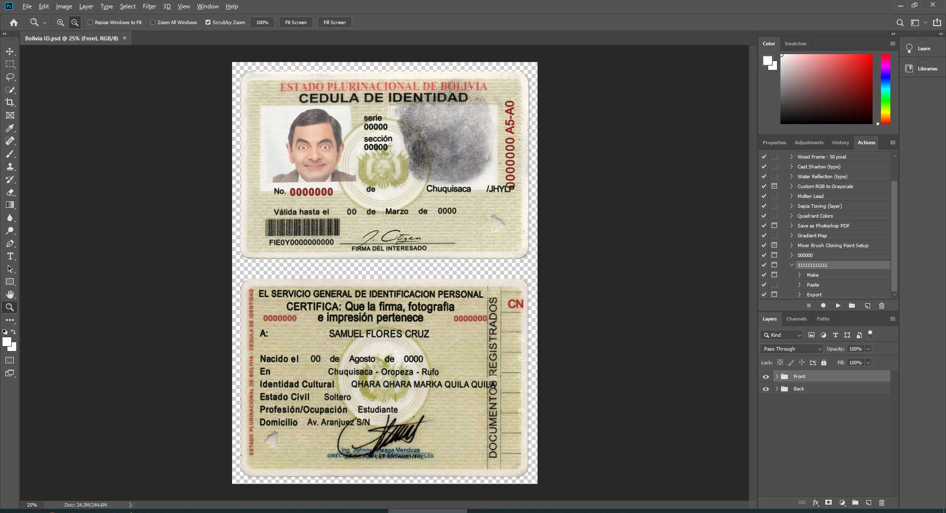Hide the Back layer group

pyautogui.click(x=766, y=389)
